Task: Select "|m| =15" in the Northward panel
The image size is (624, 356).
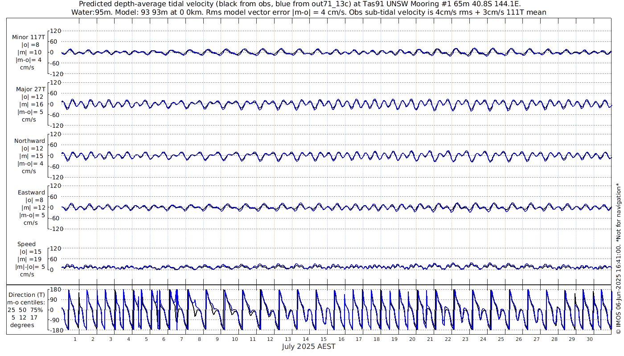Action: coord(31,156)
